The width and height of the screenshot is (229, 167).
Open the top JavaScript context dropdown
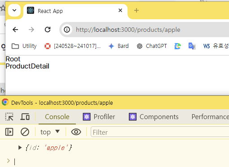pos(50,132)
